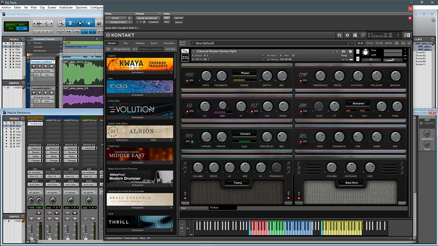Open Kontakt workspace panel layout icon
Viewport: 438px width, 246px height.
pyautogui.click(x=355, y=35)
